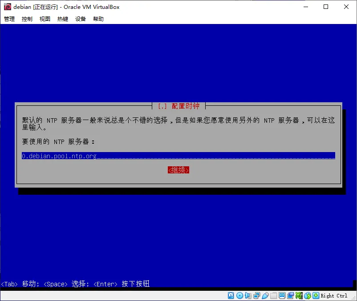Open the 视图 menu

click(x=45, y=19)
